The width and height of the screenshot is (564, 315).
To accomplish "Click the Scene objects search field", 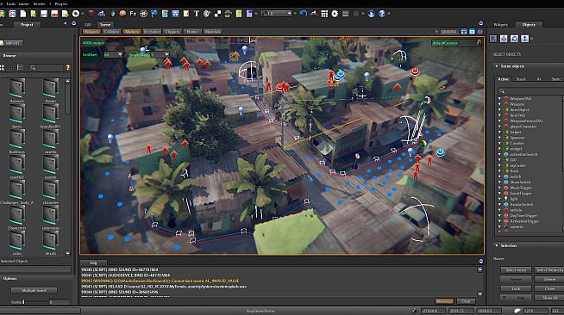I will point(530,90).
